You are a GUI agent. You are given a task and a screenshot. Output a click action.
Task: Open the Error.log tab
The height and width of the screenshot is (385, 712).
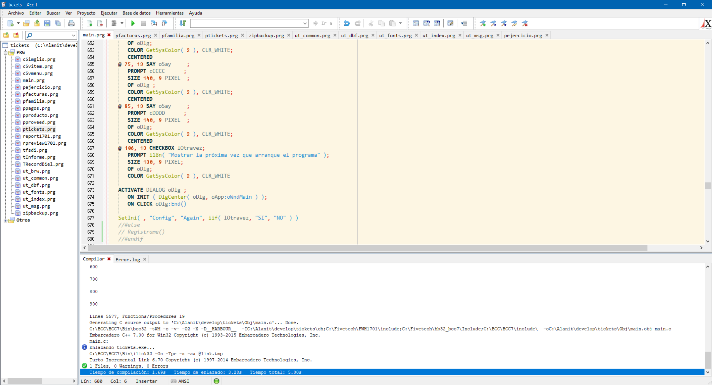(x=128, y=259)
